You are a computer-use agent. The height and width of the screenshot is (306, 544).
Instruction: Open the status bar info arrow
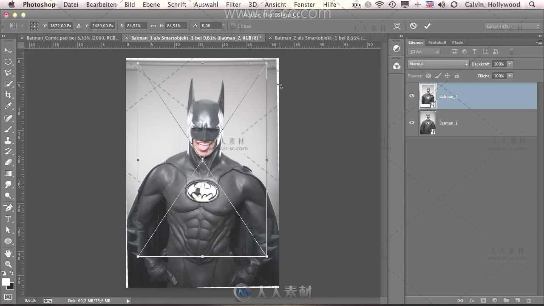(128, 301)
